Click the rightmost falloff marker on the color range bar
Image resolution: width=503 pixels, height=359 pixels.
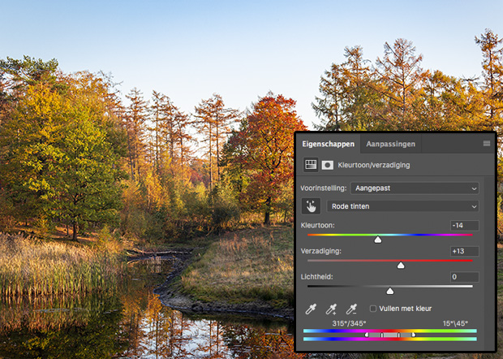(x=414, y=335)
